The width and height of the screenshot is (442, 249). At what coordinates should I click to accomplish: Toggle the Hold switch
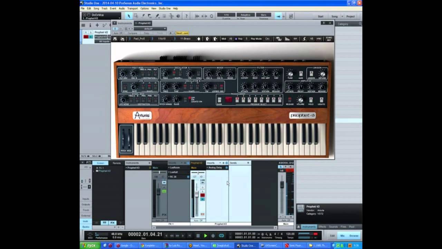[311, 100]
